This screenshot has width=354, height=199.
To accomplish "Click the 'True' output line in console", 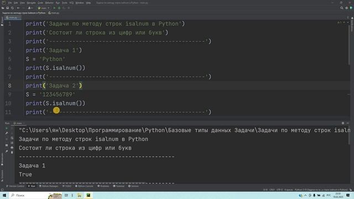I will [25, 175].
